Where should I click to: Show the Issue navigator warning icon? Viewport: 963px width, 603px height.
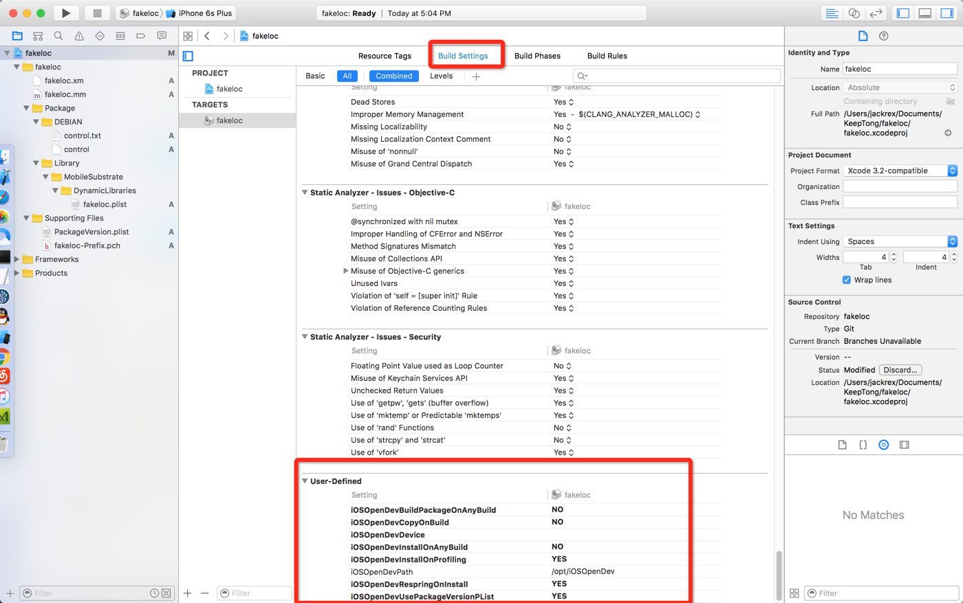pos(79,36)
